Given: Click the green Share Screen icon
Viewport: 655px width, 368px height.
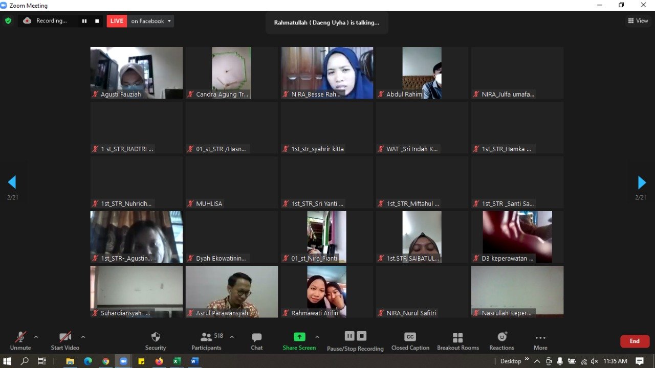Looking at the screenshot, I should [299, 337].
